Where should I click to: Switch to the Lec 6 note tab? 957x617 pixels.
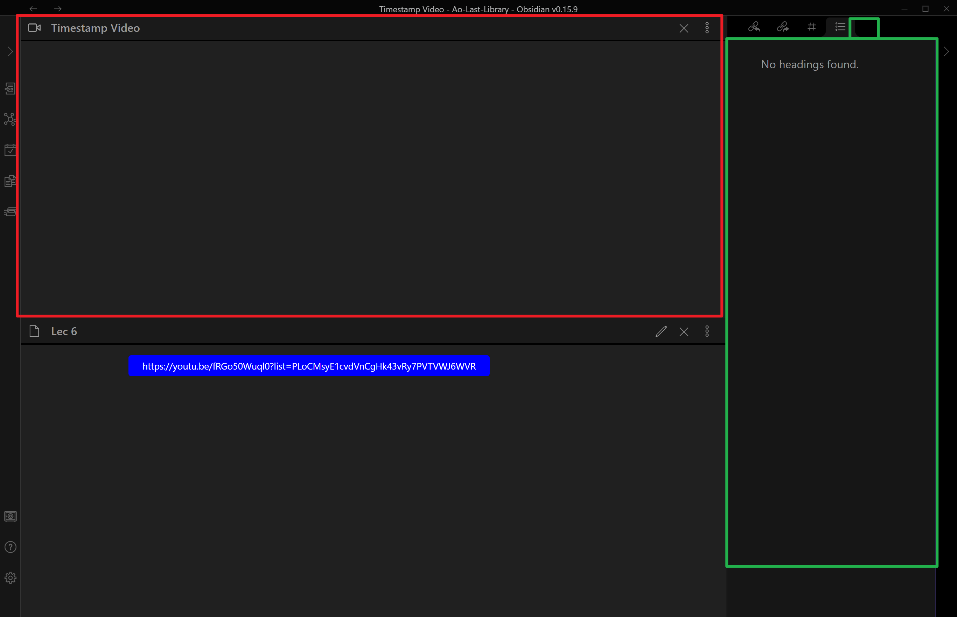64,331
